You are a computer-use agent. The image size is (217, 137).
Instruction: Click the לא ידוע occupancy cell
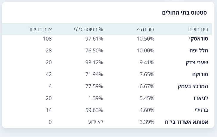coord(96,122)
